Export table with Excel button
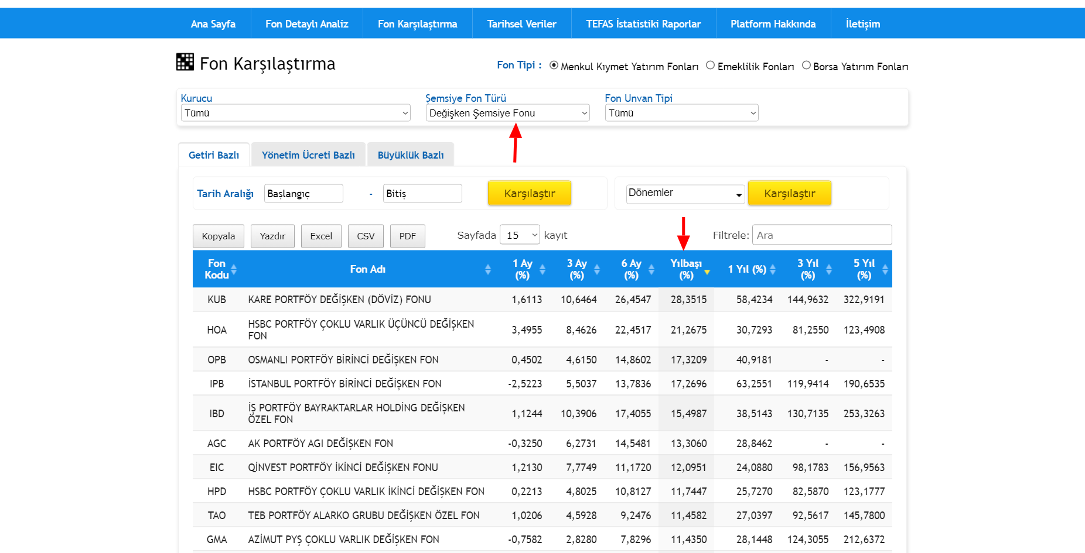 (320, 236)
